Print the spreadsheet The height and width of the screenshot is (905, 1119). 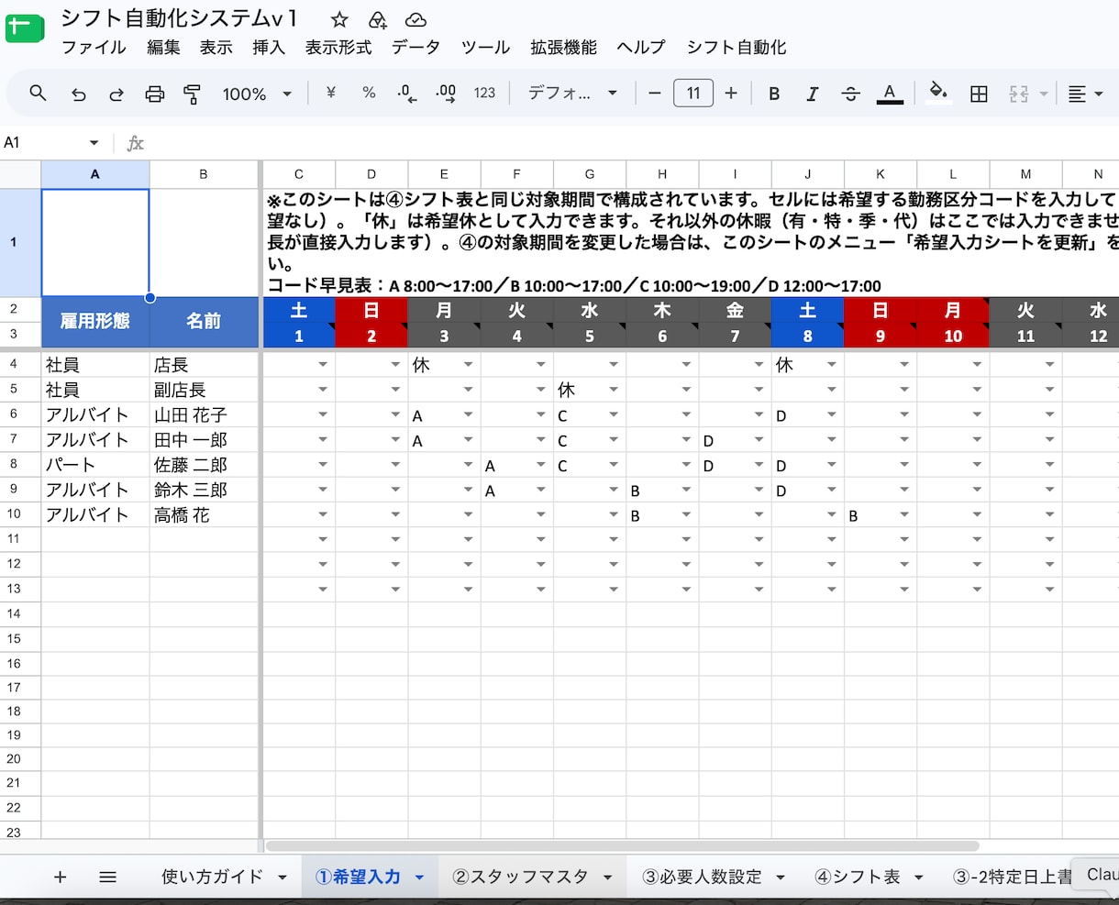click(155, 94)
